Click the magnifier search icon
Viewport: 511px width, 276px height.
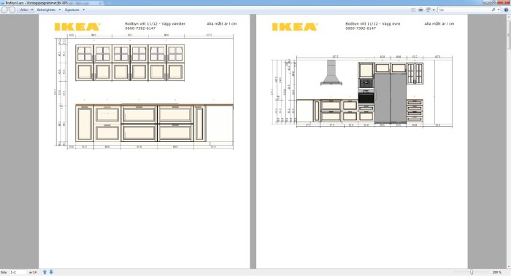tap(493, 9)
